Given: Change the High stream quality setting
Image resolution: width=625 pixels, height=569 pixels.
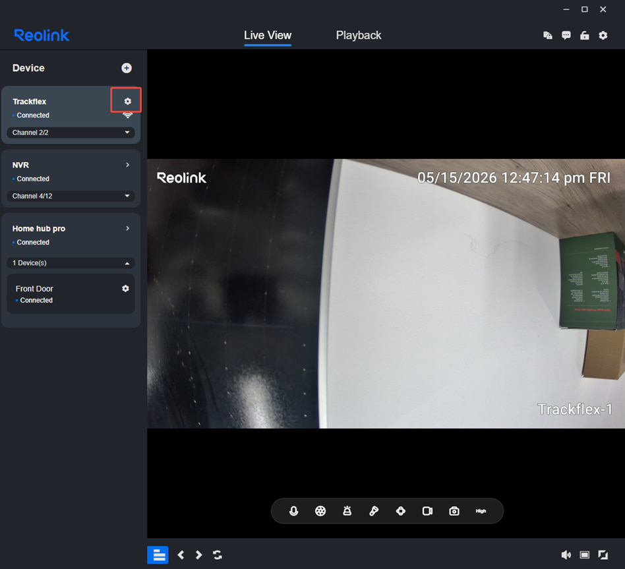Looking at the screenshot, I should [481, 511].
